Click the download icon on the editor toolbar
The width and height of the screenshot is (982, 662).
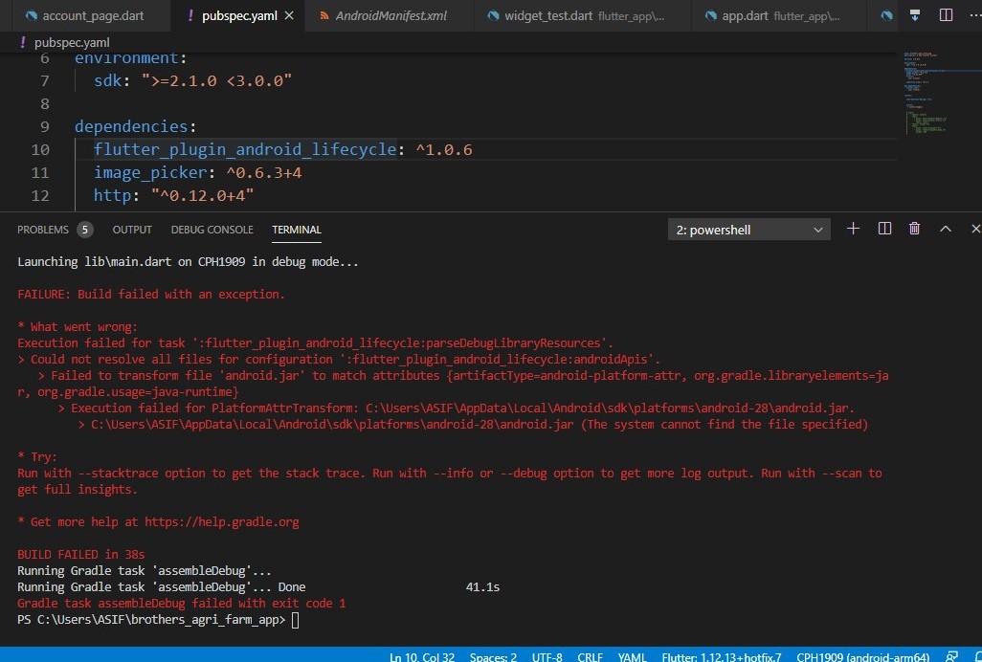914,14
